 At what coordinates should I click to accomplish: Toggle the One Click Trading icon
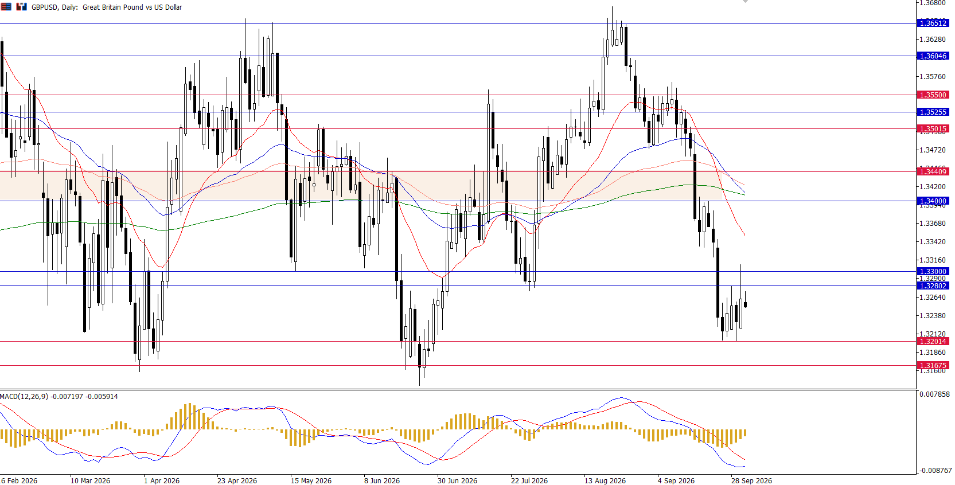click(x=21, y=7)
